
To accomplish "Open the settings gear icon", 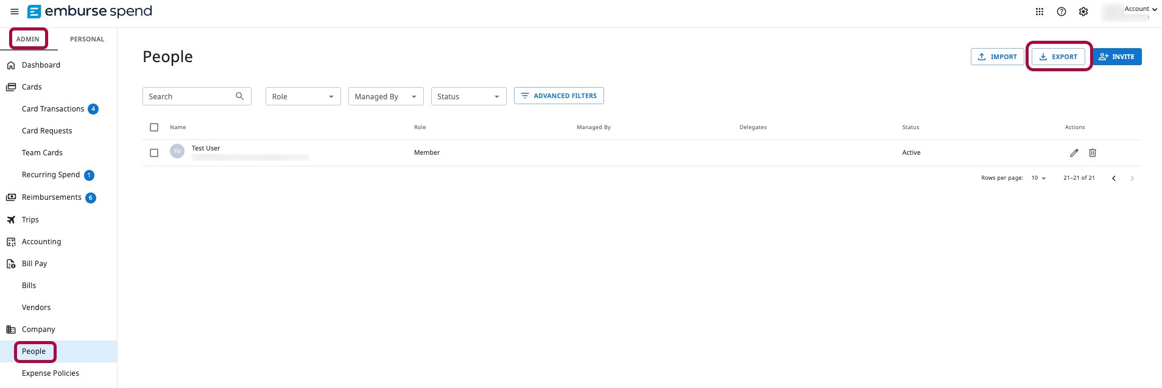I will point(1083,12).
